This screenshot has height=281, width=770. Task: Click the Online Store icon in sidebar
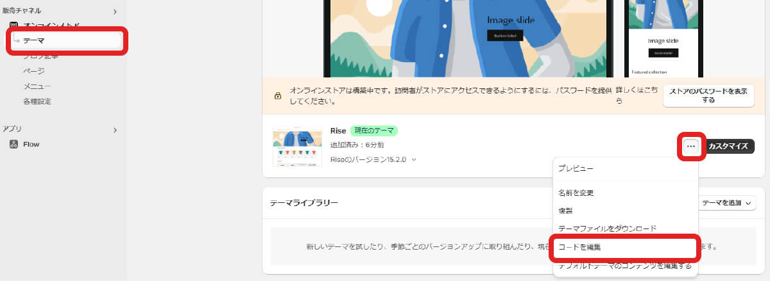point(13,26)
